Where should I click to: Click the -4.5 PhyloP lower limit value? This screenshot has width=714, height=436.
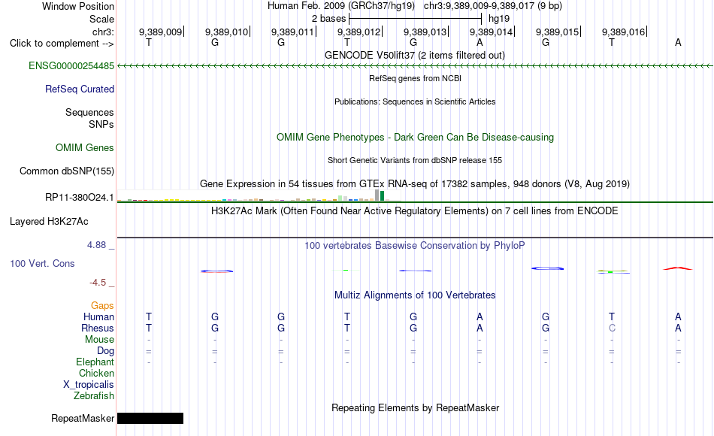[98, 283]
